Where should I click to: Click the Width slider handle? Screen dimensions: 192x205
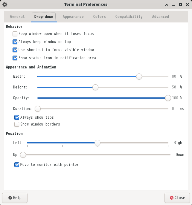tap(139, 77)
